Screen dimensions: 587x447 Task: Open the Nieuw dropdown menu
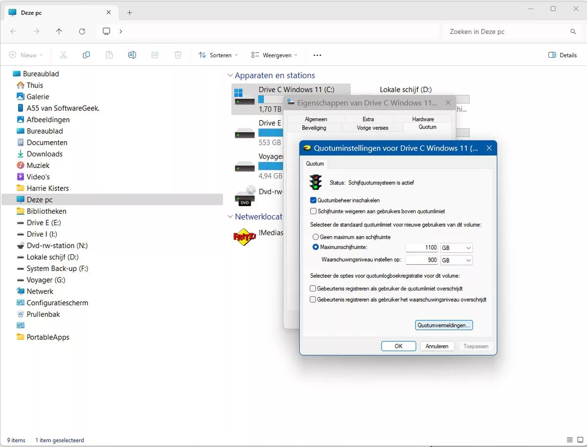tap(26, 55)
